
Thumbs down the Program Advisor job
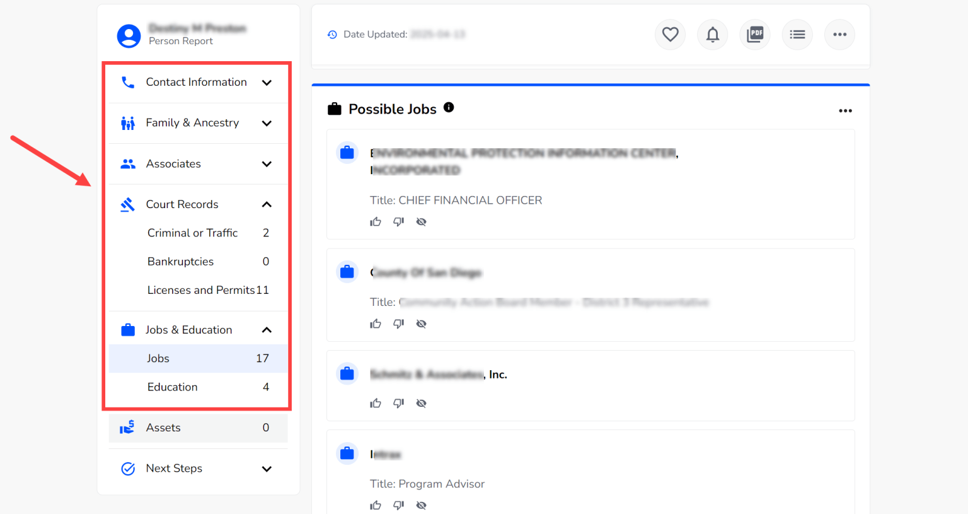[398, 505]
